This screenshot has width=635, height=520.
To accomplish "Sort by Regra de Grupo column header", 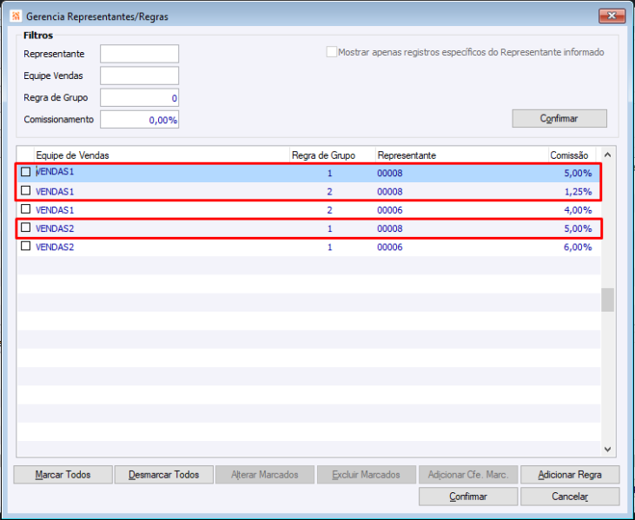I will 333,155.
